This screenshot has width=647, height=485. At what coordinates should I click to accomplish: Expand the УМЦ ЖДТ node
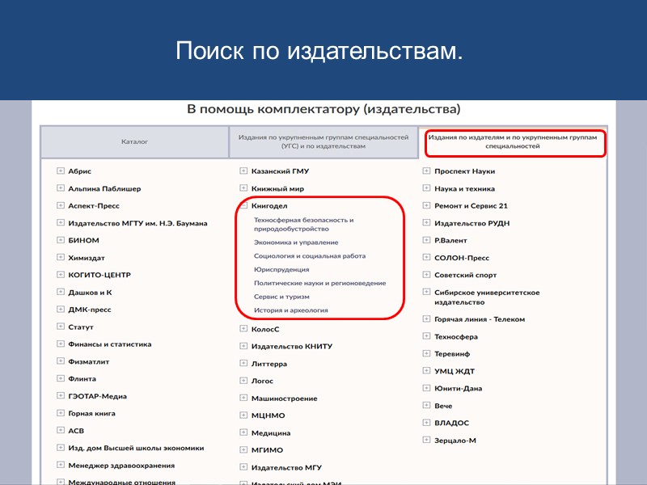[426, 371]
